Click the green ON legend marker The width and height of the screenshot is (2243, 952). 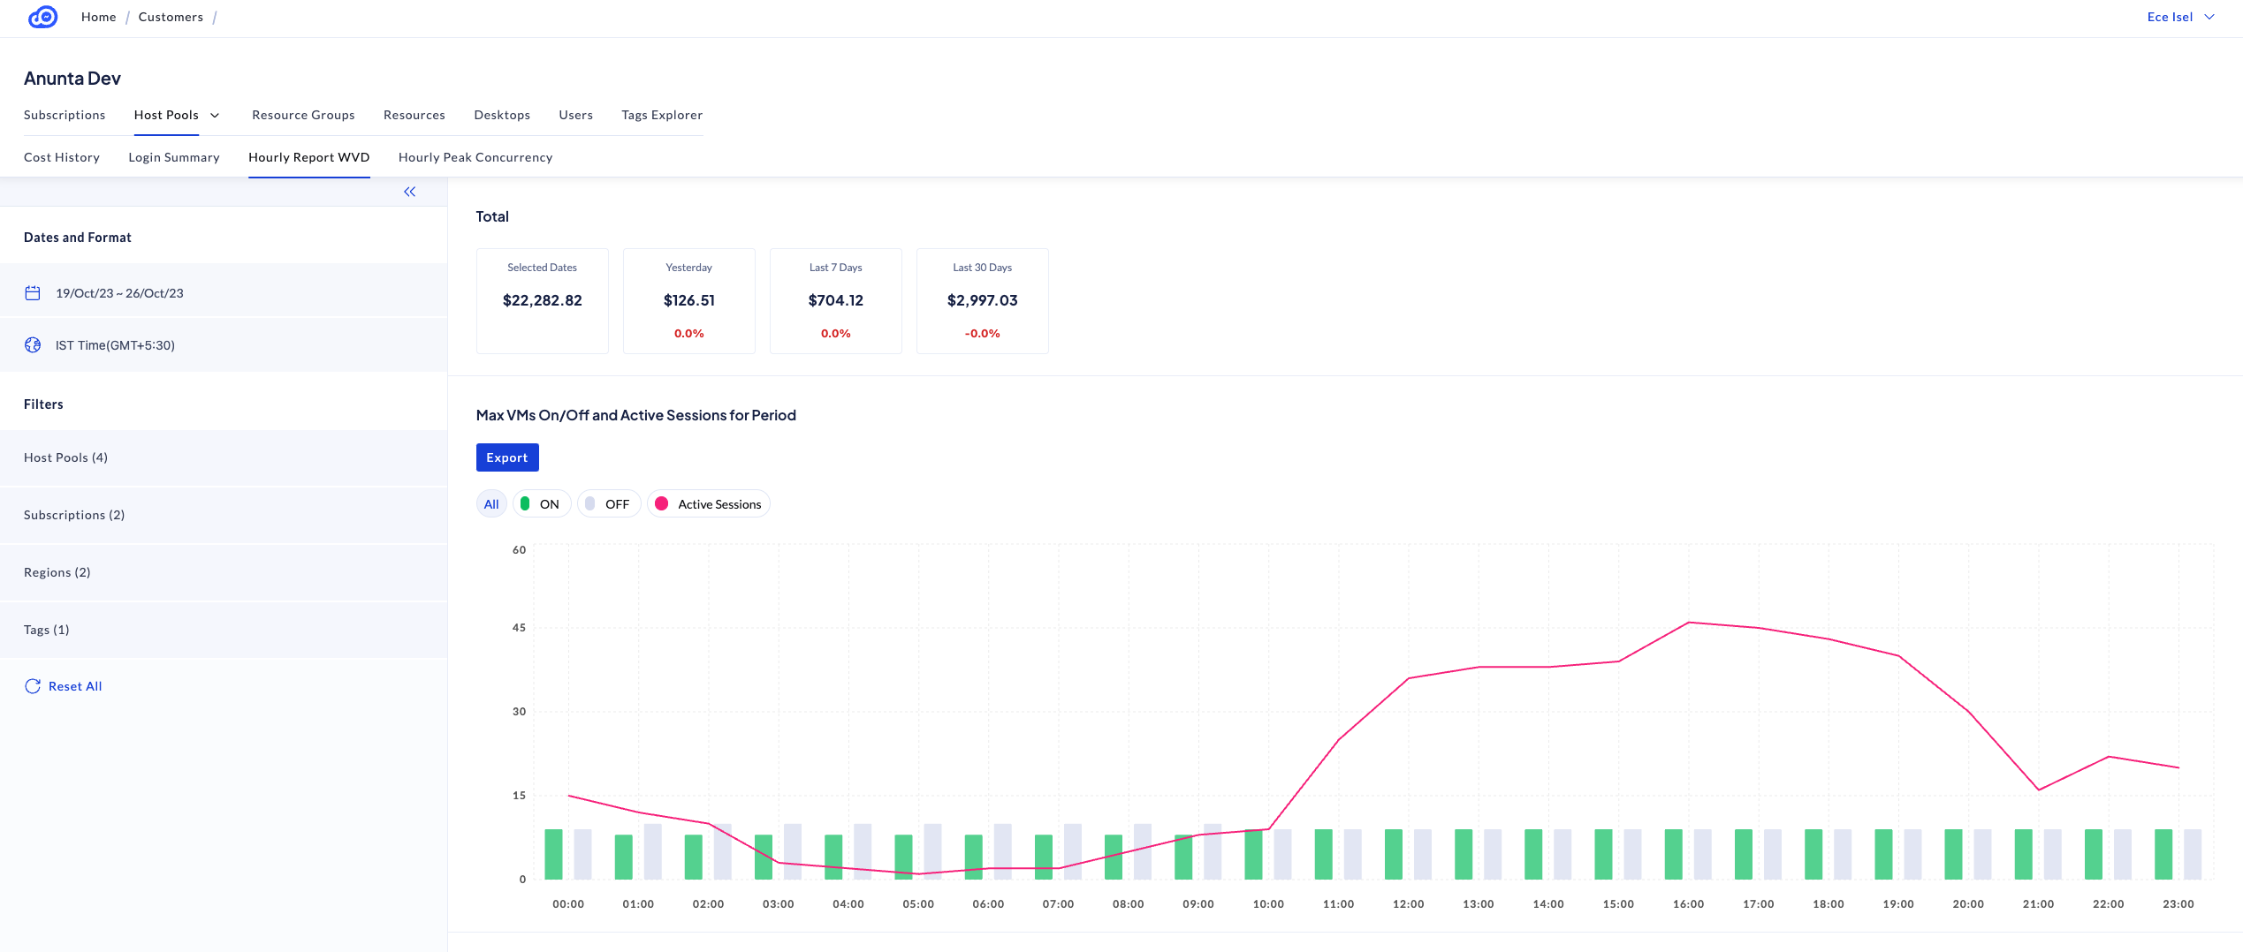tap(525, 504)
